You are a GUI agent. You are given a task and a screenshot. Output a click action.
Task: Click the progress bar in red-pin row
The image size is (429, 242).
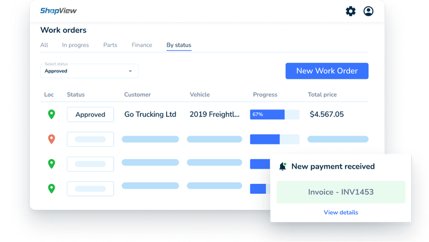275,139
